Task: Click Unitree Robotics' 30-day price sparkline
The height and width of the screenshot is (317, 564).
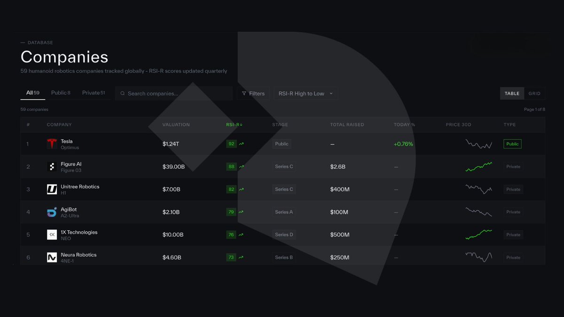Action: coord(479,189)
